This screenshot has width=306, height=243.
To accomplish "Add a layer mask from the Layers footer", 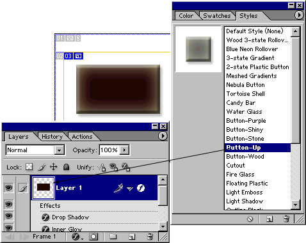I will (x=93, y=237).
